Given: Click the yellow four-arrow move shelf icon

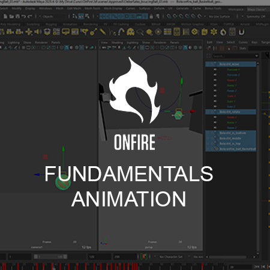Looking at the screenshot, I should 29,32.
